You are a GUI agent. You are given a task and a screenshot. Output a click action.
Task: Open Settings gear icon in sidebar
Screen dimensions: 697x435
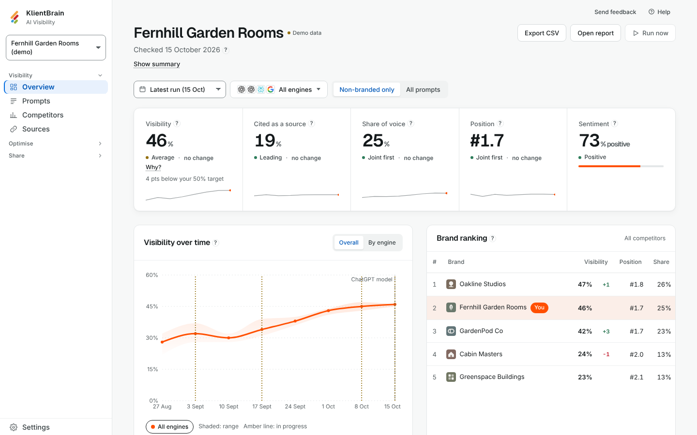(x=14, y=427)
